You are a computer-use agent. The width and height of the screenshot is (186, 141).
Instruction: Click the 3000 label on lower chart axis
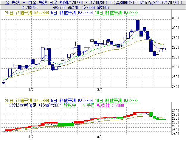(x=176, y=111)
